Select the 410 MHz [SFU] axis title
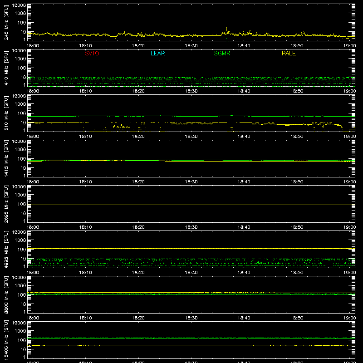Image resolution: width=363 pixels, height=363 pixels. point(6,68)
